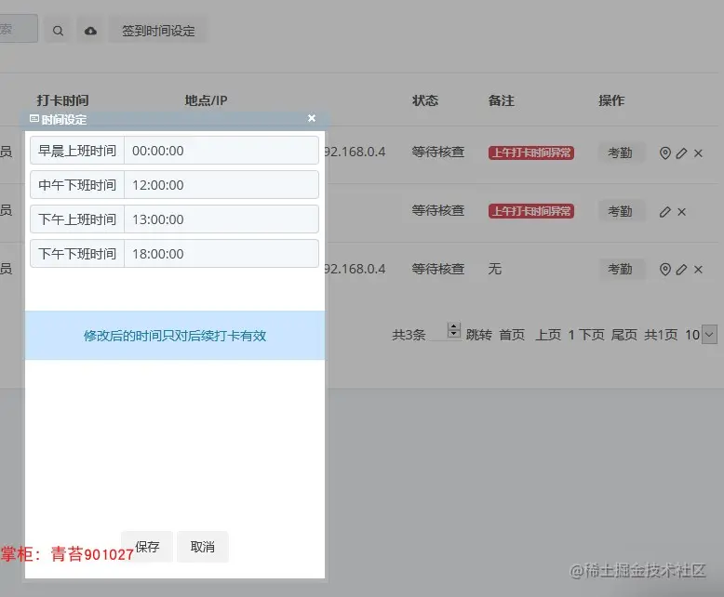Click the 下午下班时间 label
This screenshot has height=597, width=724.
[77, 254]
